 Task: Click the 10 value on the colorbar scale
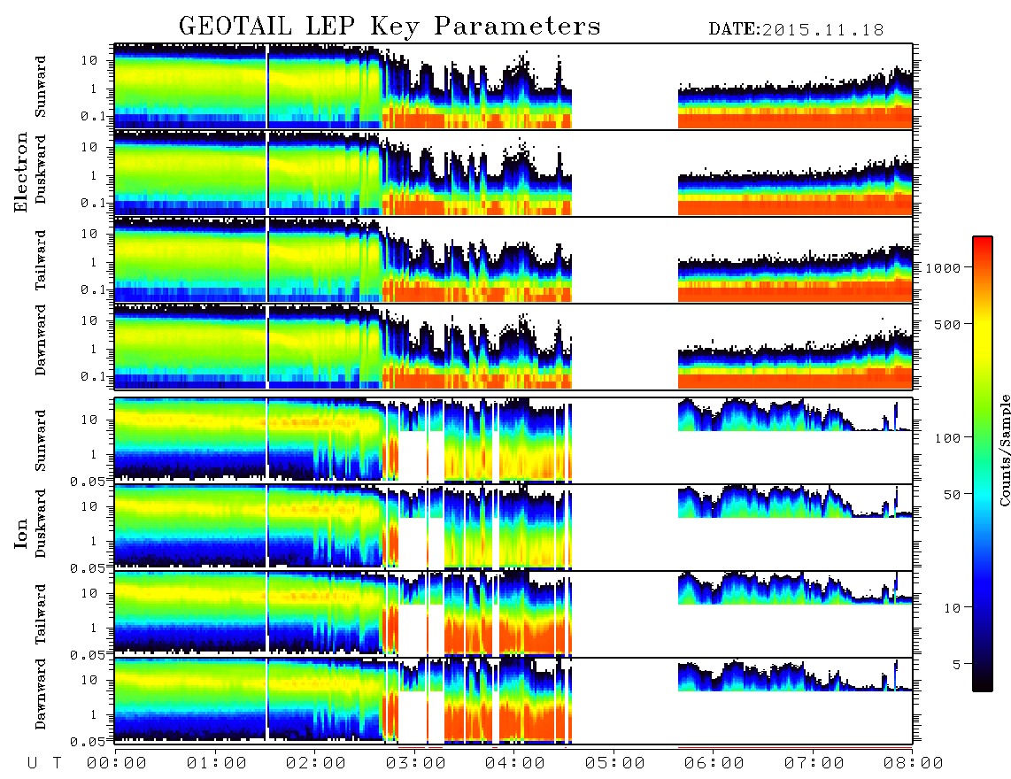point(952,608)
